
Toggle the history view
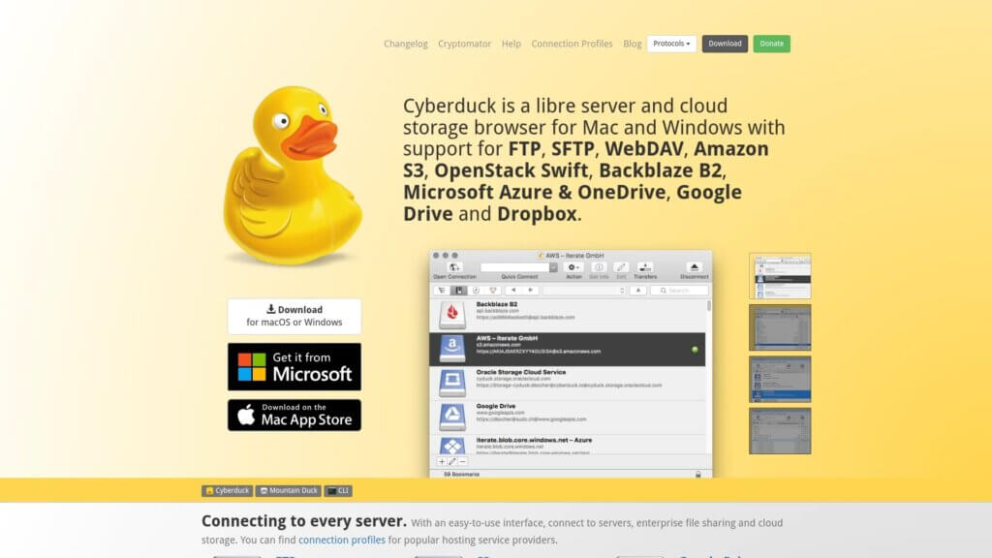coord(476,290)
